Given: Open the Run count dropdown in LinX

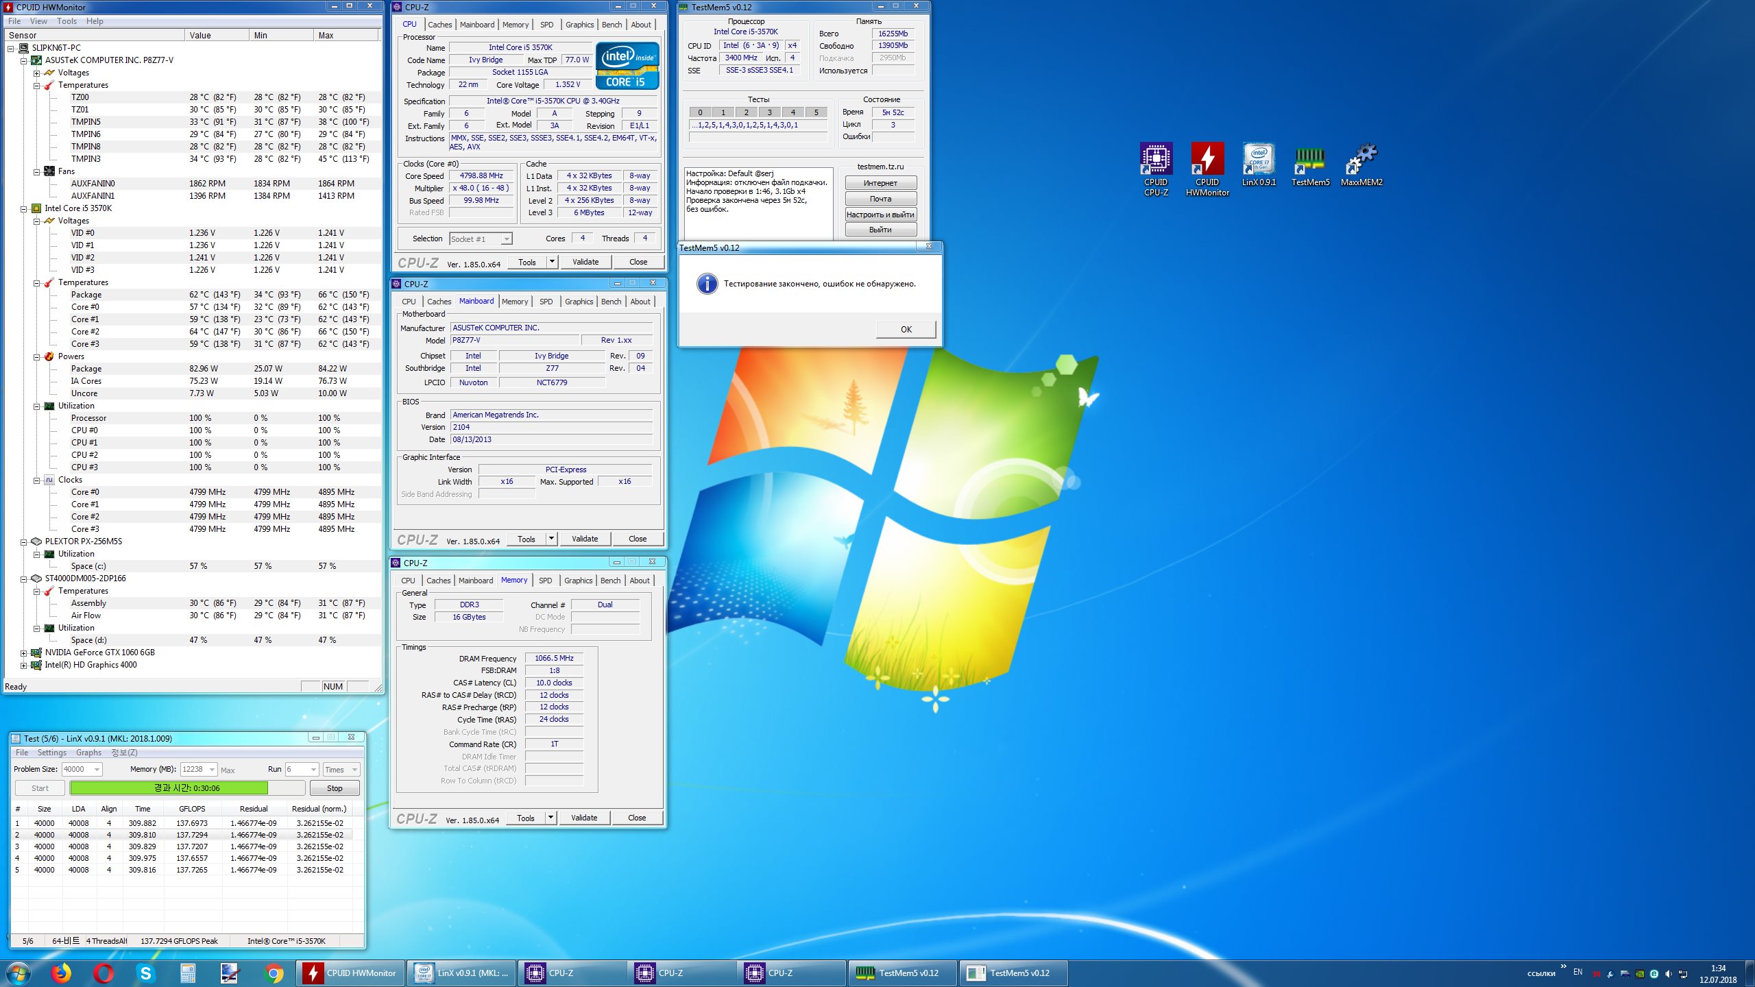Looking at the screenshot, I should click(x=313, y=770).
